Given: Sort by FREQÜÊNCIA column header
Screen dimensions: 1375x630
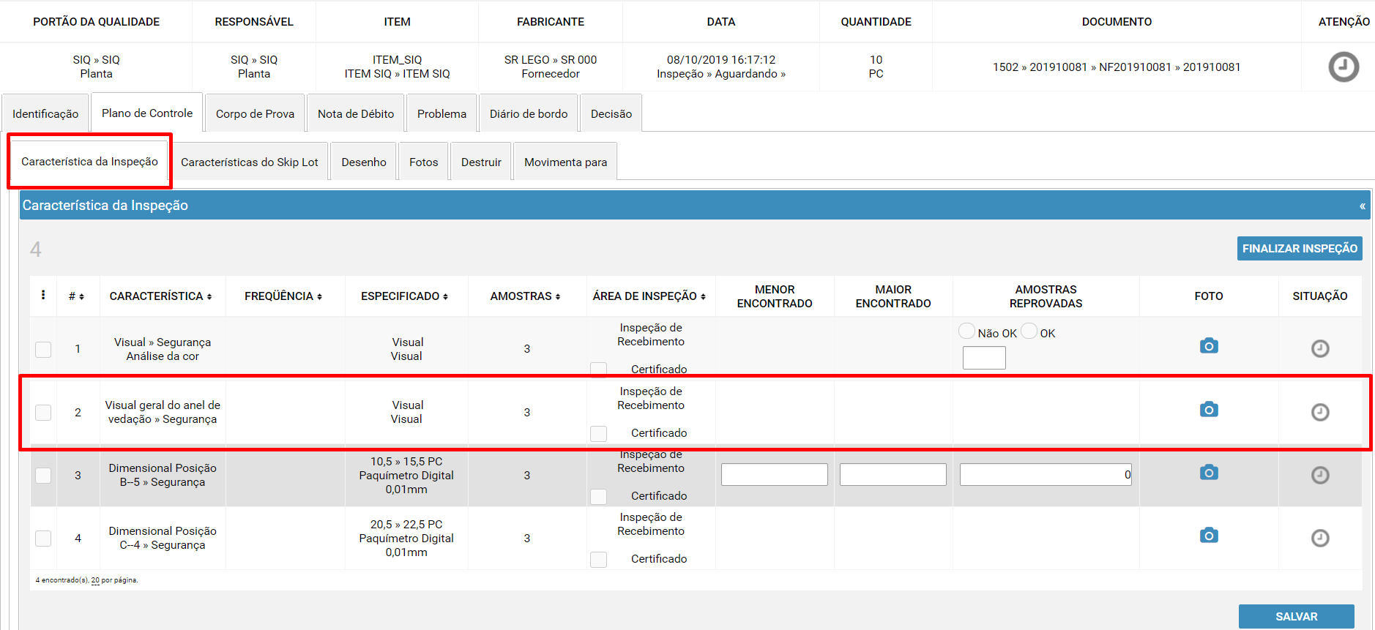Looking at the screenshot, I should click(283, 296).
